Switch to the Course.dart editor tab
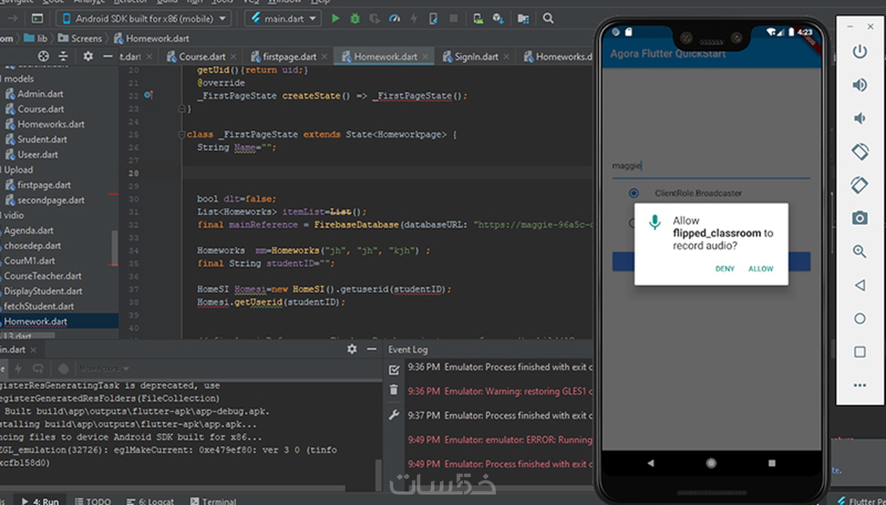The width and height of the screenshot is (886, 505). (x=202, y=57)
